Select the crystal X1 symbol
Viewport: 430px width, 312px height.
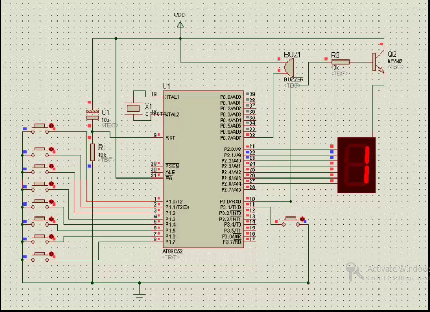[133, 108]
